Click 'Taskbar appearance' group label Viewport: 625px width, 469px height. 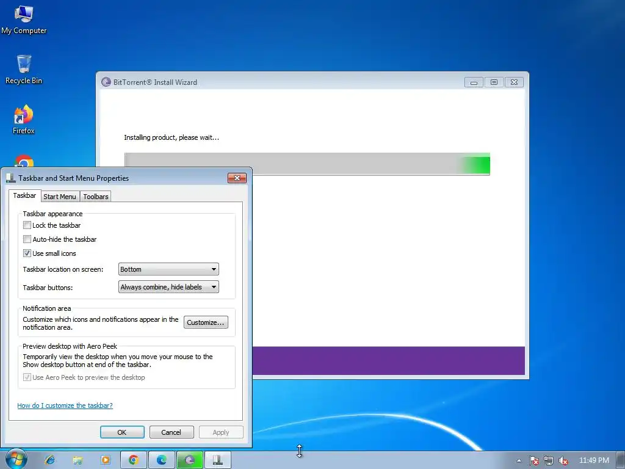coord(52,214)
